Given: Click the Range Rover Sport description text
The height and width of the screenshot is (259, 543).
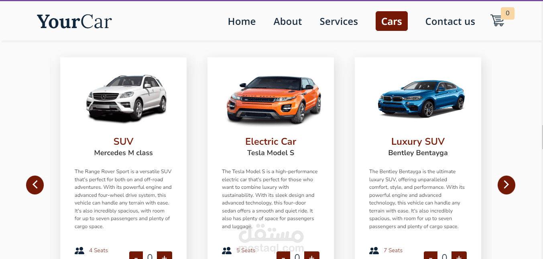Looking at the screenshot, I should click(123, 199).
